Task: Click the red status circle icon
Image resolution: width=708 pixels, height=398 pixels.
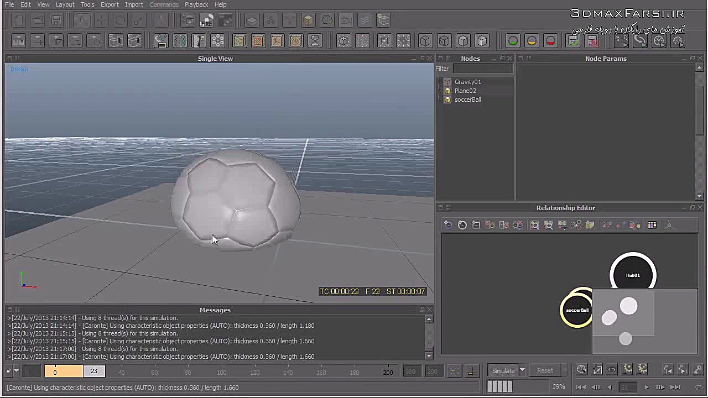Action: pos(550,41)
